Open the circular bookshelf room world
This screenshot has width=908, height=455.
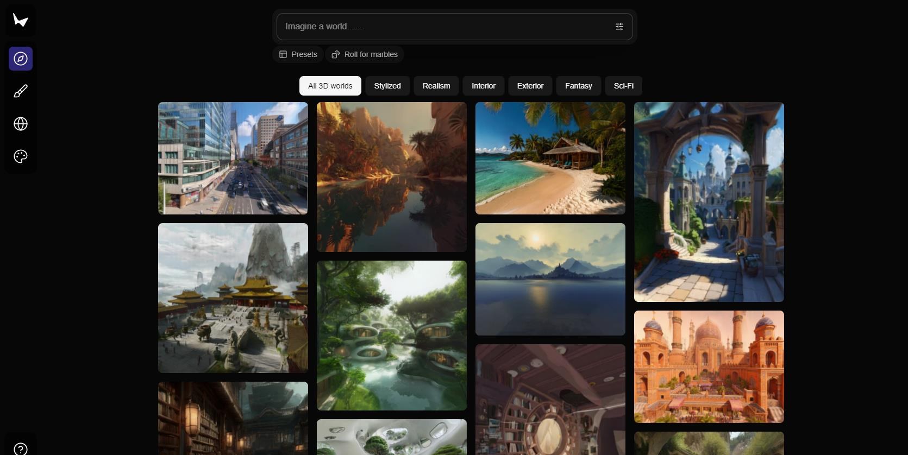(x=550, y=400)
